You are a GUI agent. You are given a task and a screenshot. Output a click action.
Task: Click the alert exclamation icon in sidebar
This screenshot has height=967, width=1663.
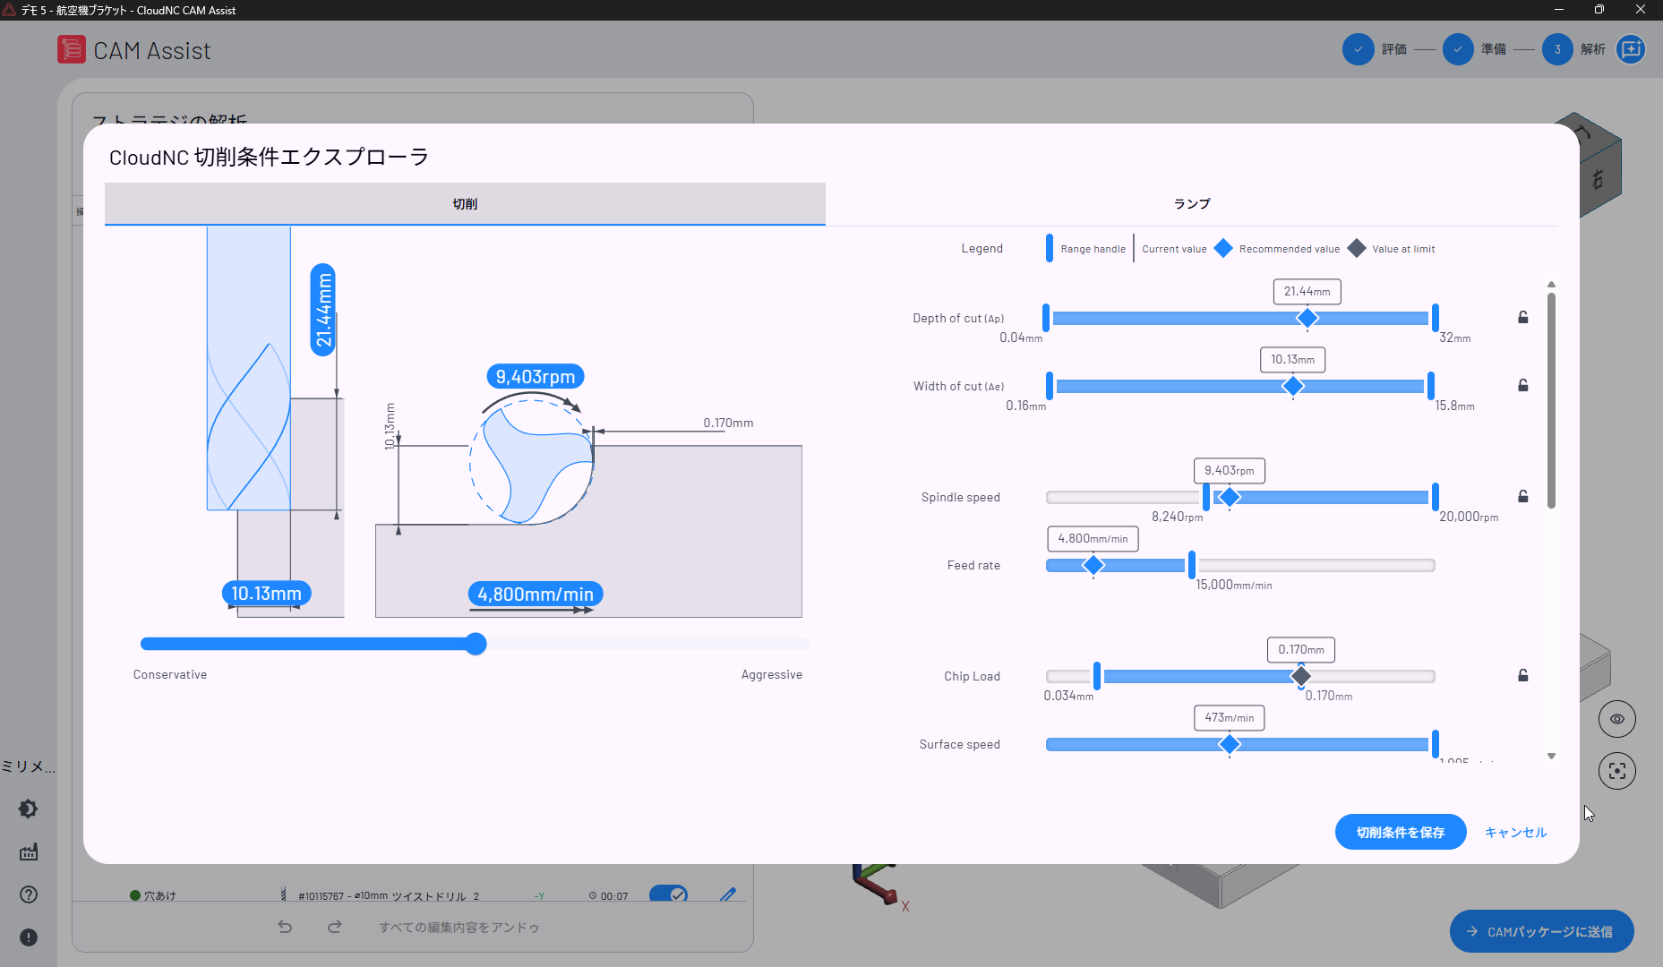(29, 937)
